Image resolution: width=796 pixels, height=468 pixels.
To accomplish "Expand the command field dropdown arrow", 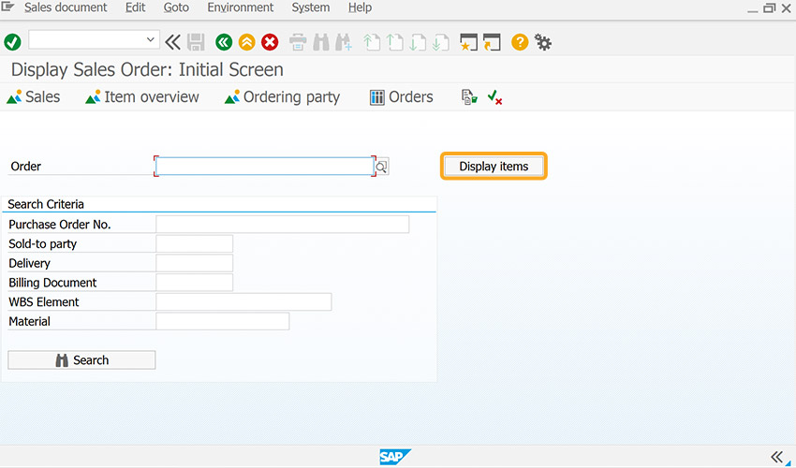I will tap(150, 39).
